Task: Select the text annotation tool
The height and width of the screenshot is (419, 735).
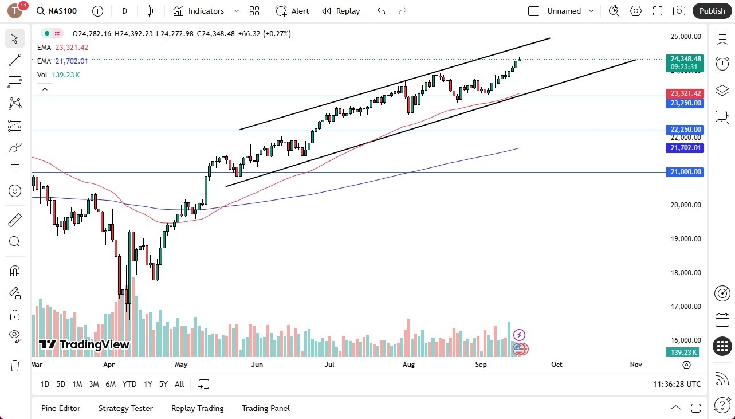Action: 14,169
